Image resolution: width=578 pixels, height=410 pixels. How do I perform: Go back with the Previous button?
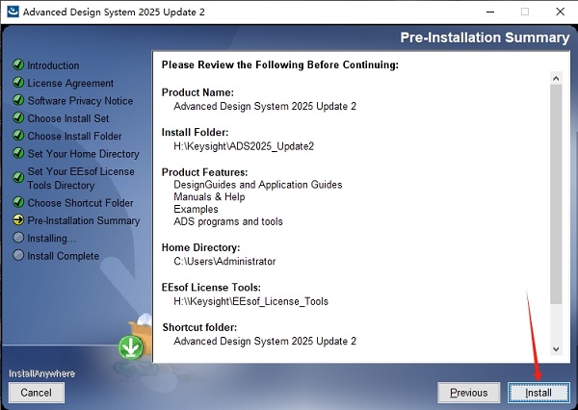(468, 393)
